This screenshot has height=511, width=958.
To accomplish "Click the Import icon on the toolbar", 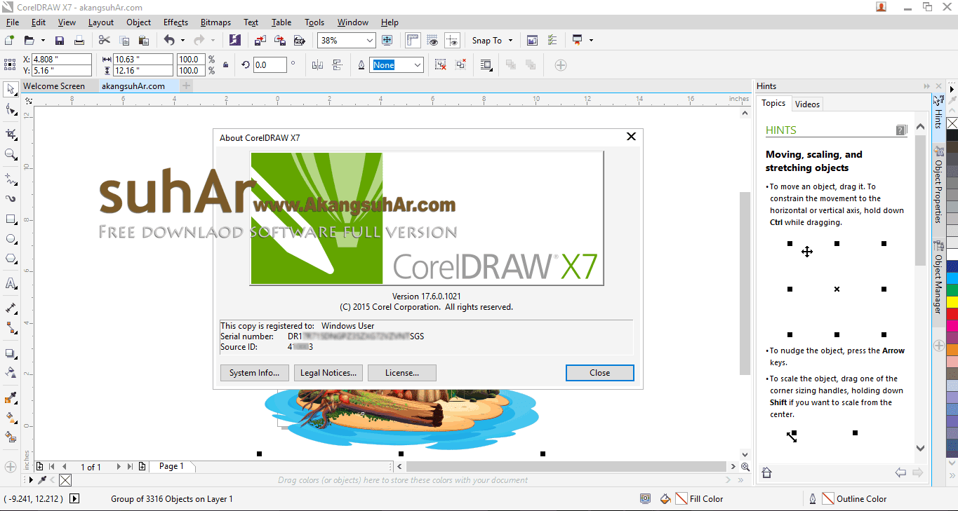I will [x=260, y=40].
